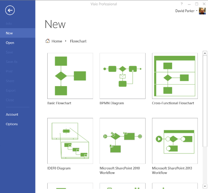This screenshot has height=193, width=208.
Task: Click the Flowchart breadcrumb label
Action: click(78, 41)
